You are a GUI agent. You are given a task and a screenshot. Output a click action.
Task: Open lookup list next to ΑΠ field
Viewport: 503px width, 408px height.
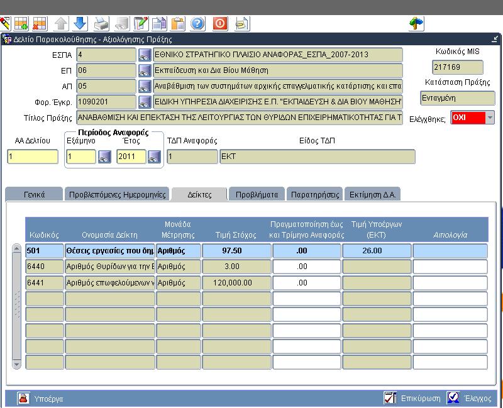pyautogui.click(x=145, y=86)
